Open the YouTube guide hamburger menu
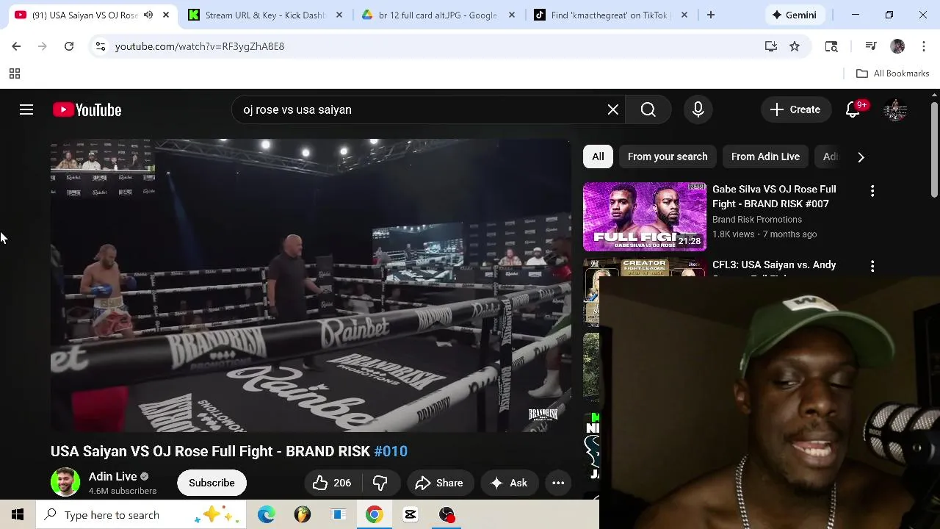 point(26,109)
